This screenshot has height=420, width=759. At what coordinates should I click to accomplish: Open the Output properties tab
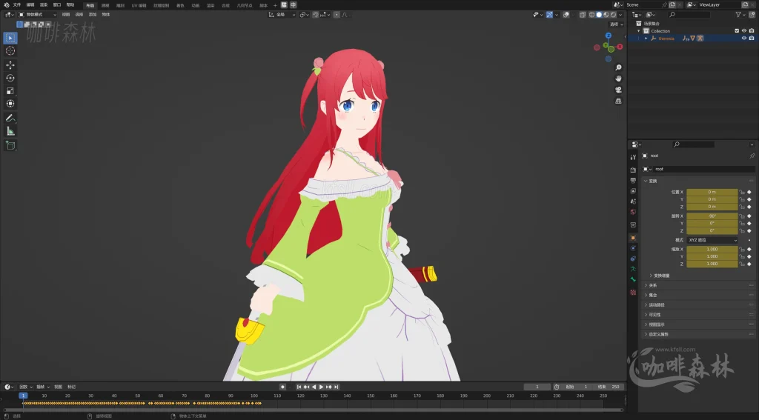tap(633, 181)
